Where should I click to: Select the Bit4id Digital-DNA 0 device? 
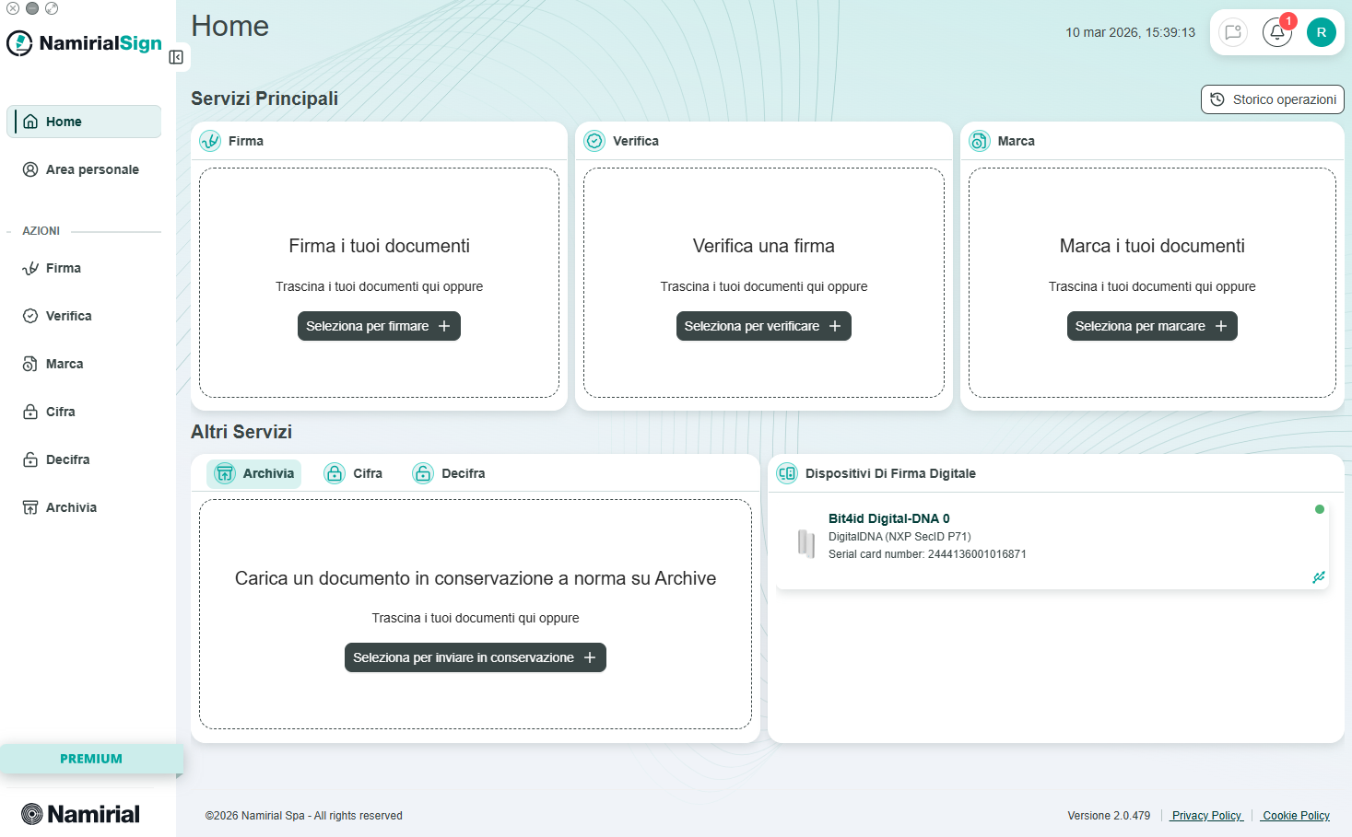tap(1052, 543)
